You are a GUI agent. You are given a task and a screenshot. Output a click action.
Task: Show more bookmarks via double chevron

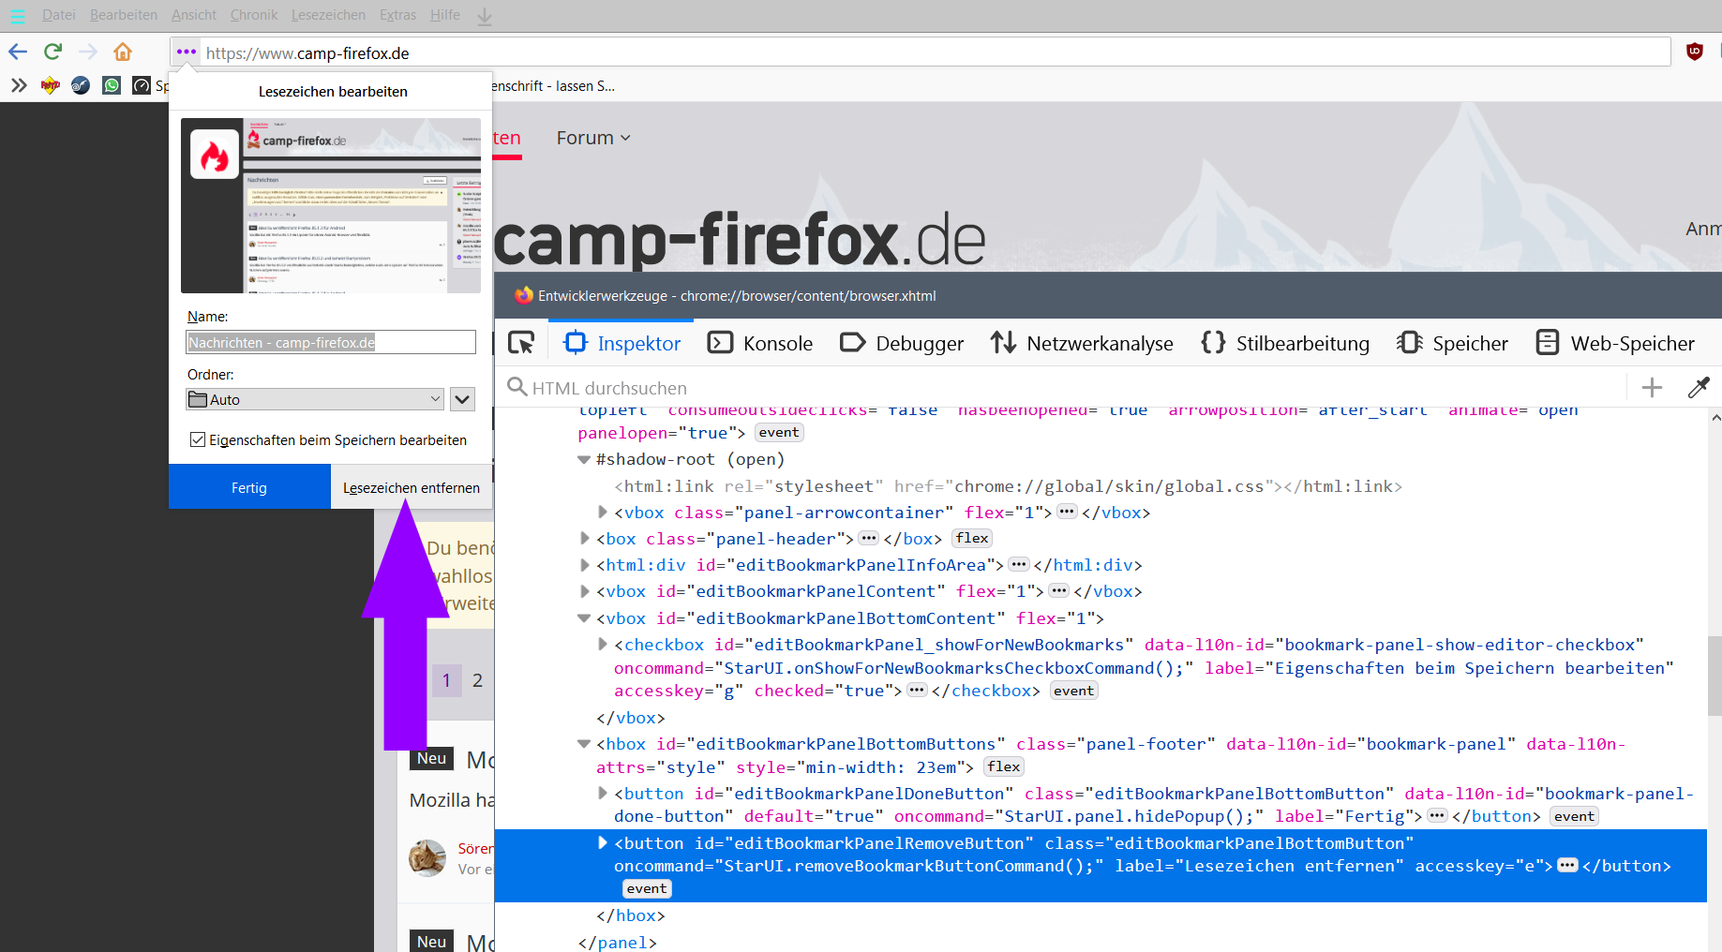pos(19,86)
